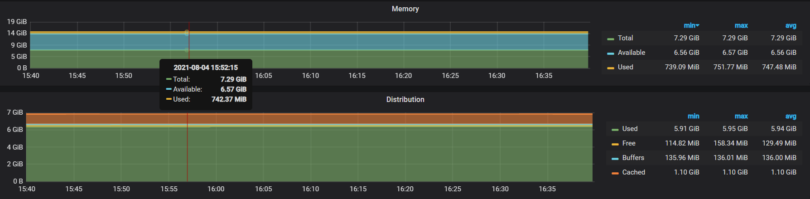Toggle visibility of the Total series label
This screenshot has height=199, width=810.
(625, 38)
